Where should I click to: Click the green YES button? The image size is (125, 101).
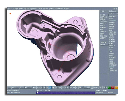click(x=109, y=88)
